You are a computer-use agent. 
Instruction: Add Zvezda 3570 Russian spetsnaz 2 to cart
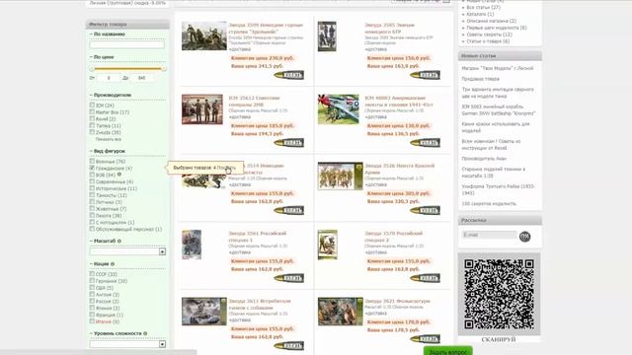click(426, 278)
